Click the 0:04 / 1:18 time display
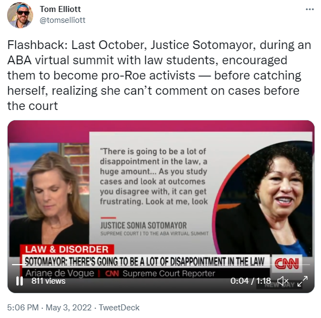Image resolution: width=321 pixels, height=318 pixels. 251,281
